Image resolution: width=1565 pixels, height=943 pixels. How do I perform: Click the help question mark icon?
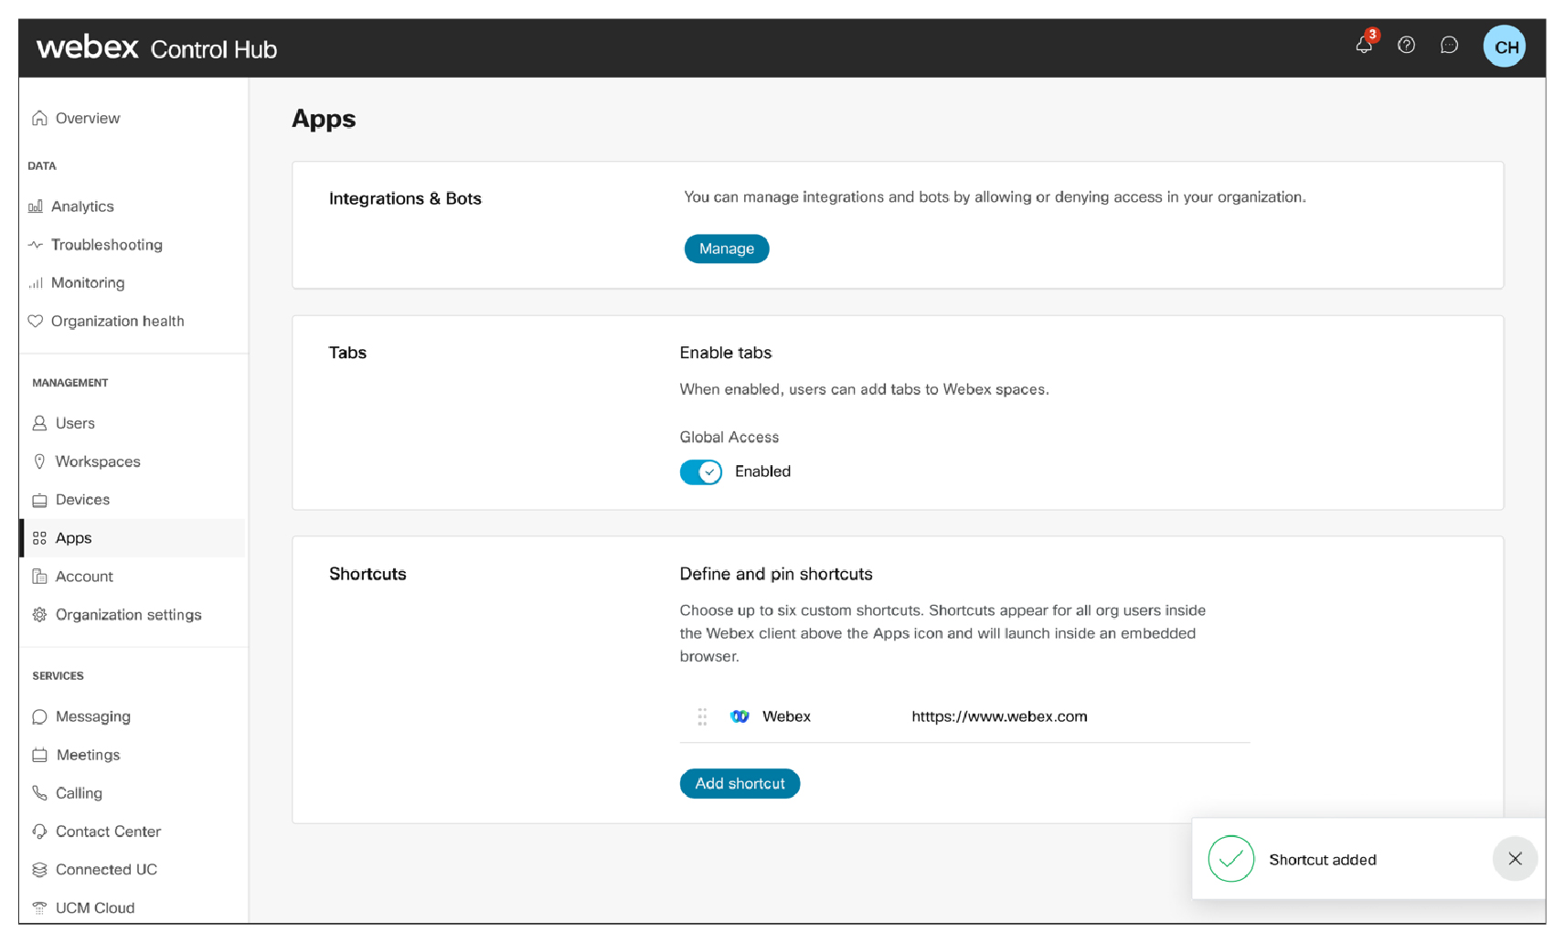click(x=1406, y=45)
